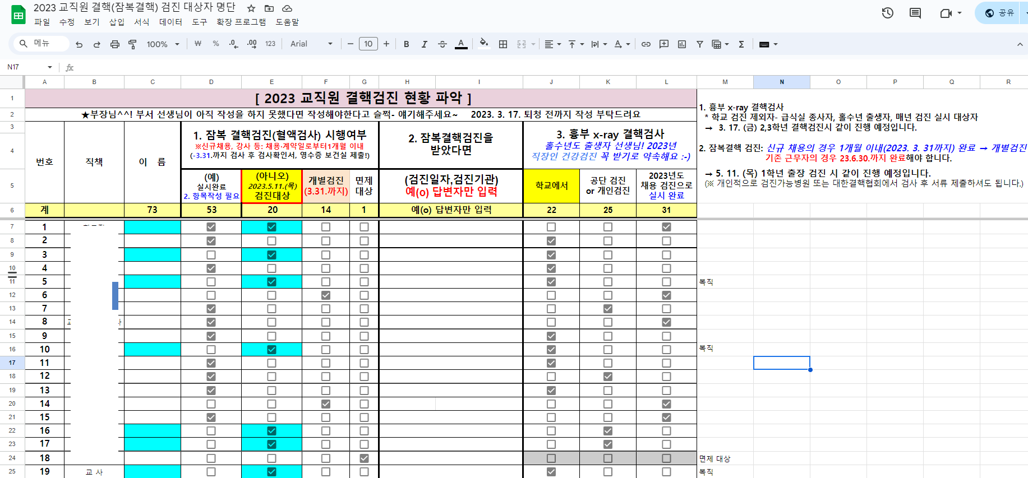1028x478 pixels.
Task: Open the text color picker
Action: pos(461,44)
